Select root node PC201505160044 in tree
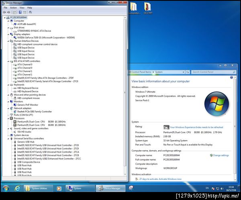 18,17
